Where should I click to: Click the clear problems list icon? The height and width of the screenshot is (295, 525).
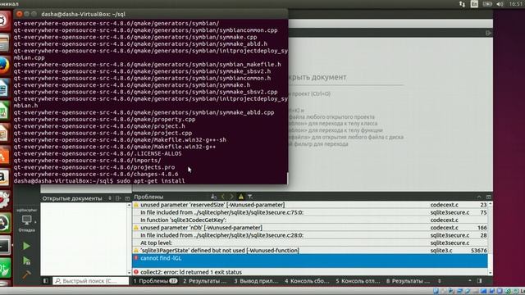coord(213,197)
